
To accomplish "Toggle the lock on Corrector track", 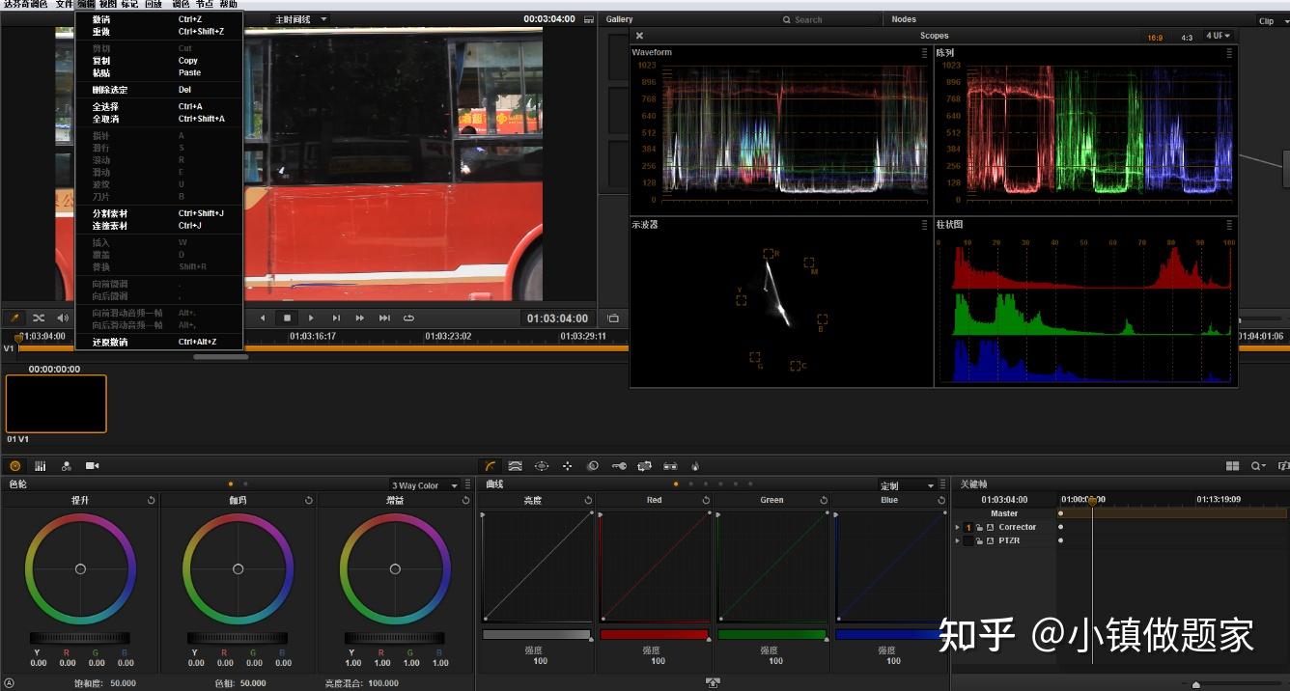I will click(979, 528).
